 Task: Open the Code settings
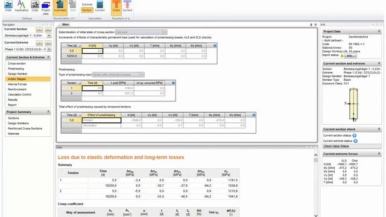[35, 6]
